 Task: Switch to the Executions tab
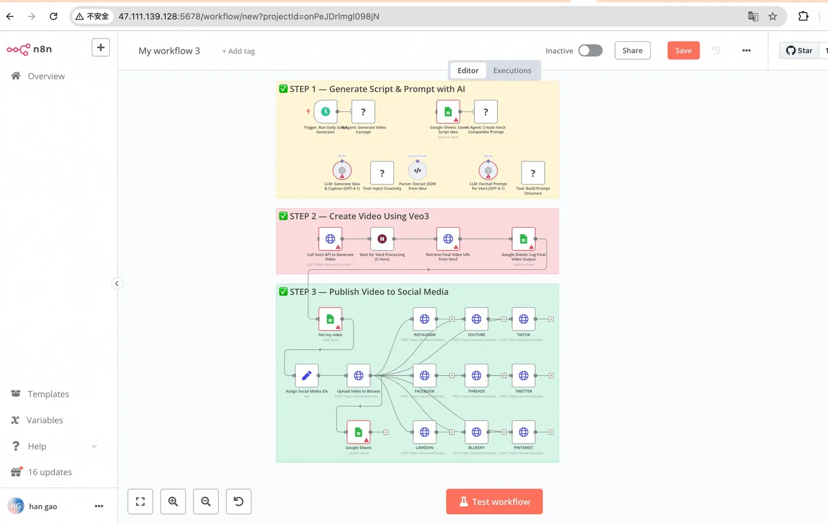512,70
